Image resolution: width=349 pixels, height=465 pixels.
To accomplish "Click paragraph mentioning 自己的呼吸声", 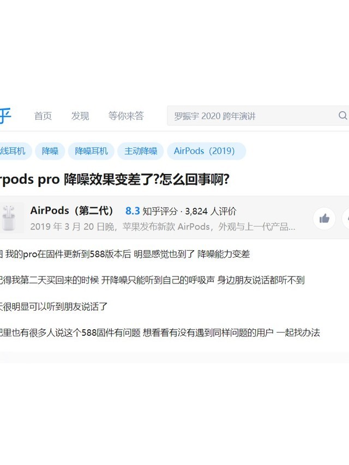I will point(152,280).
